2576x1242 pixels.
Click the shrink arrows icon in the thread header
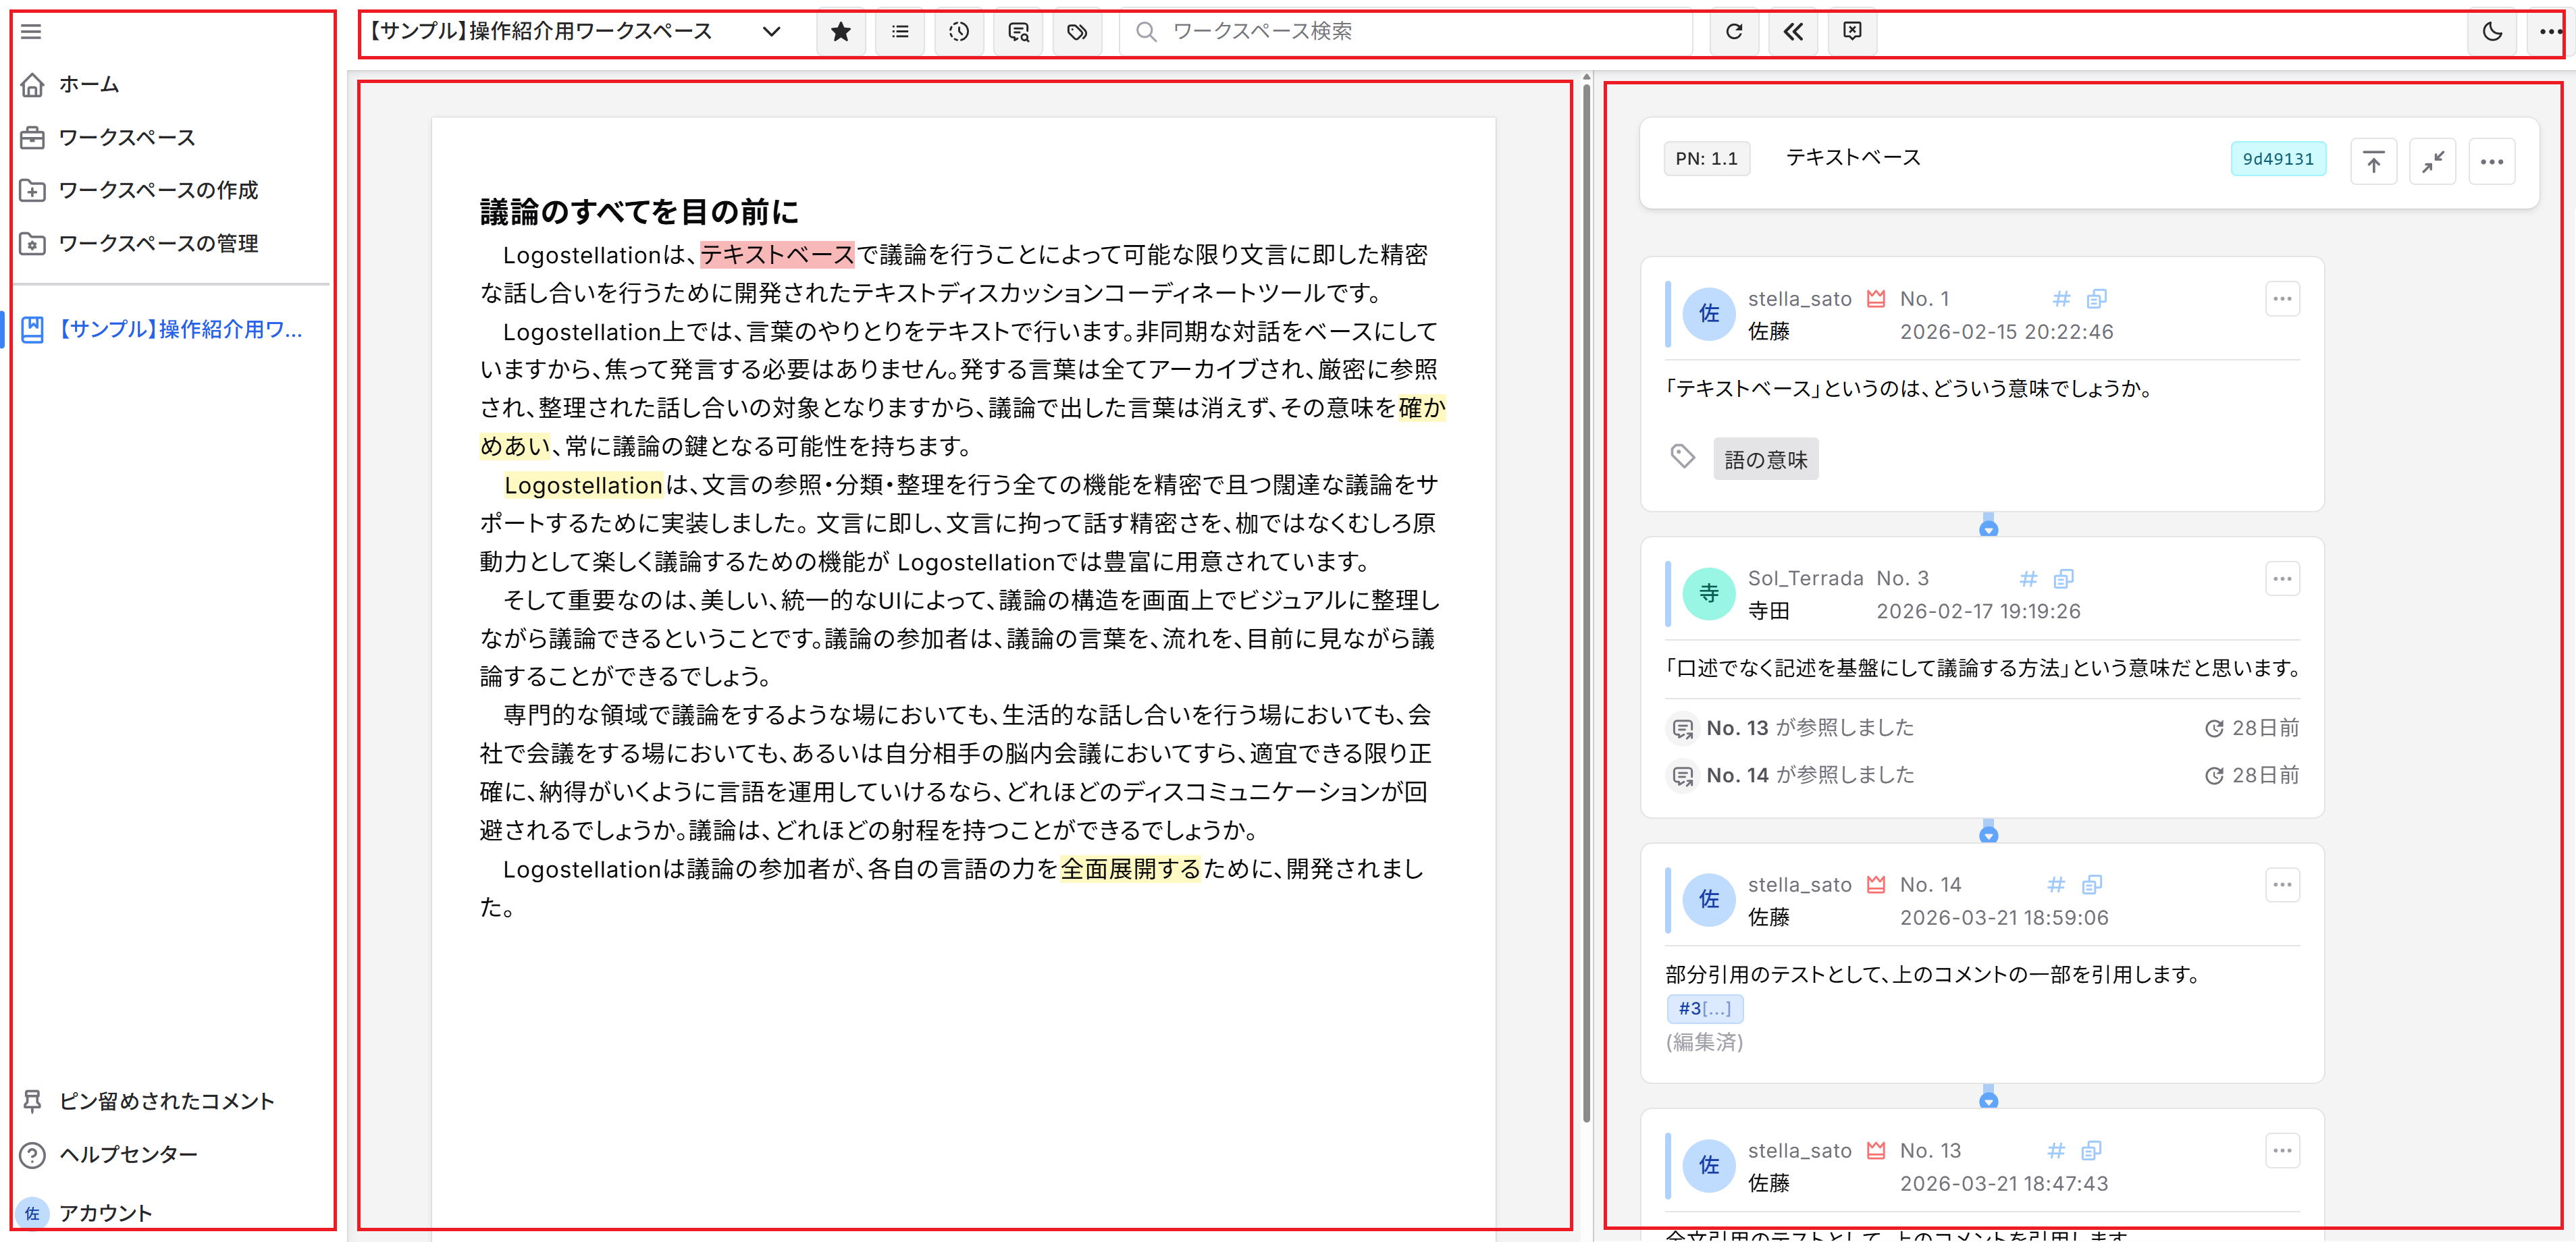click(2433, 161)
